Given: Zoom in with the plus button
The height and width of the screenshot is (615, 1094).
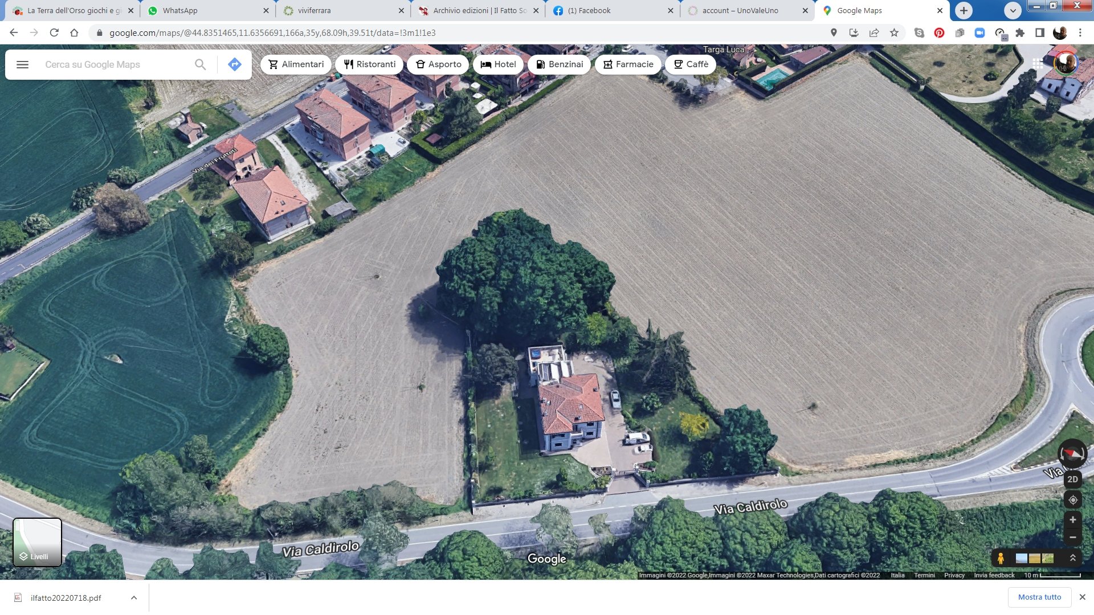Looking at the screenshot, I should (x=1072, y=520).
